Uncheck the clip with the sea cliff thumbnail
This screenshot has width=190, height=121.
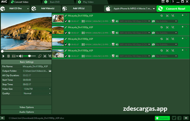coord(66,44)
